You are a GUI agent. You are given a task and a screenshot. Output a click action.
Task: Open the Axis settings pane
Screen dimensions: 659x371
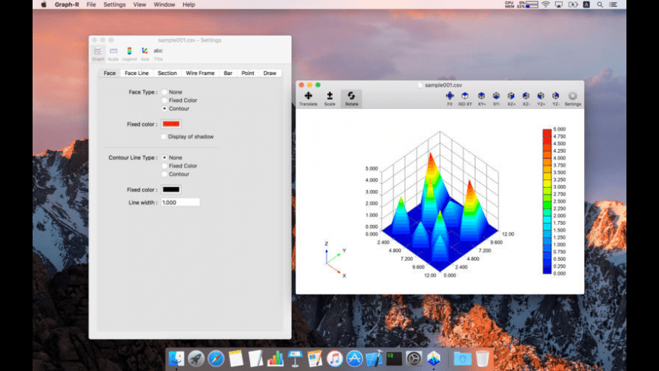pyautogui.click(x=145, y=52)
